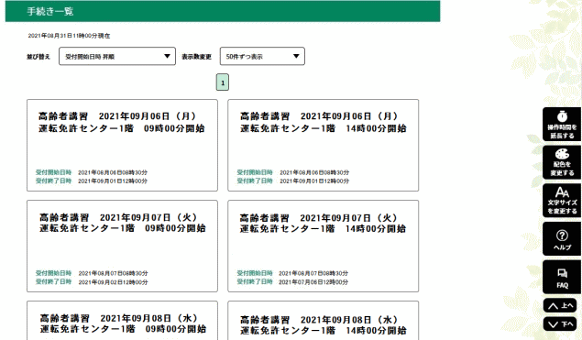The image size is (582, 340).
Task: Open the FAQ chat bubble button
Action: [x=562, y=278]
